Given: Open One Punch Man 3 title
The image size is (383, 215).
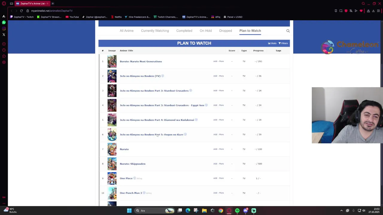Looking at the screenshot, I should click(131, 193).
